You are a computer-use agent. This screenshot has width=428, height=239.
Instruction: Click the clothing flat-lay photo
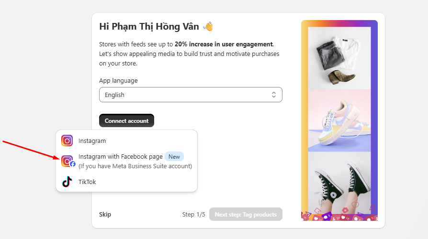339,58
